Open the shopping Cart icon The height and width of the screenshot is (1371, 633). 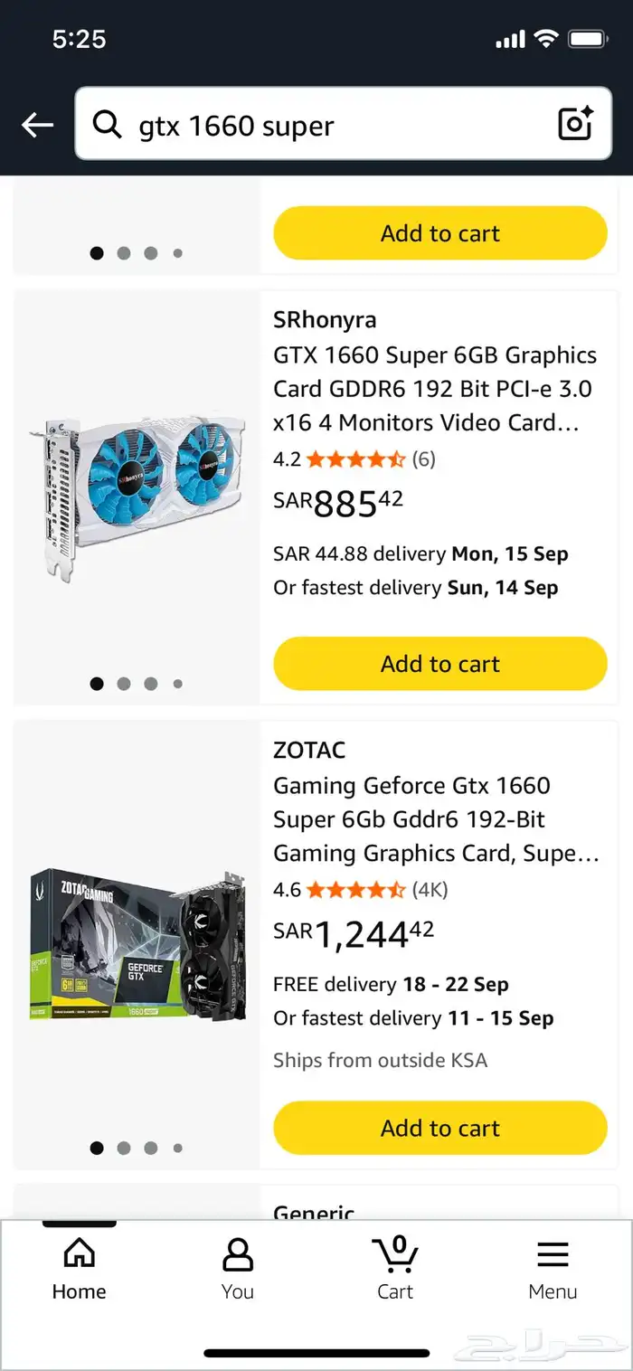[395, 1254]
